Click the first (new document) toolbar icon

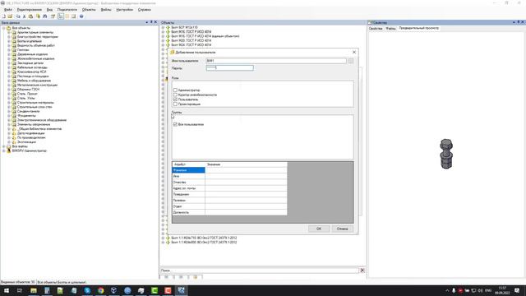pos(4,16)
